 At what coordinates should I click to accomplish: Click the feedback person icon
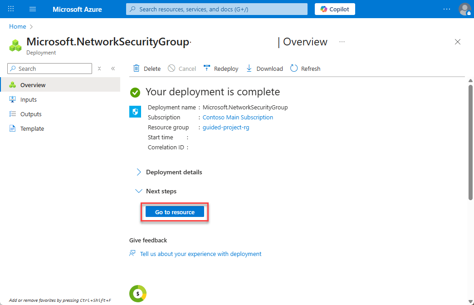[x=132, y=253]
